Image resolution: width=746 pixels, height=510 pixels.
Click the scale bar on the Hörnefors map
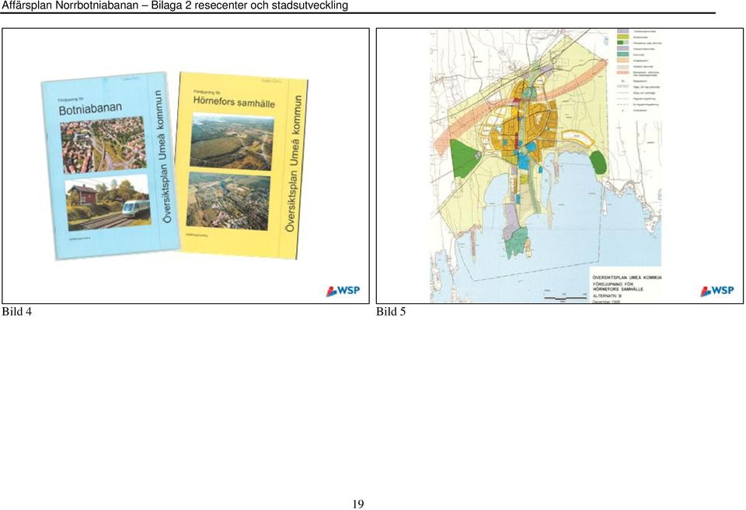pos(565,297)
